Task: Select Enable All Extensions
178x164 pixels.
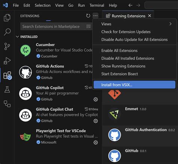Action: click(x=134, y=51)
